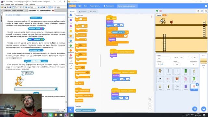The image size is (208, 117).
Task: Click the Руководства tutorials button
Action: click(109, 6)
